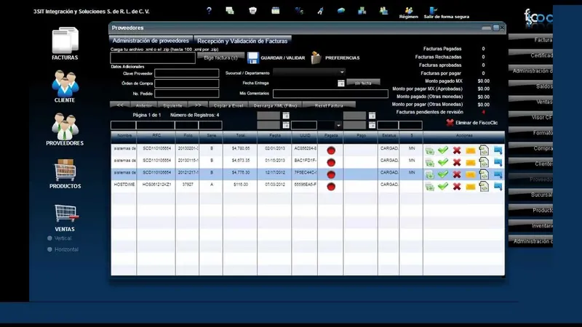
Task: Open Ventas in the right side menu
Action: pyautogui.click(x=531, y=102)
